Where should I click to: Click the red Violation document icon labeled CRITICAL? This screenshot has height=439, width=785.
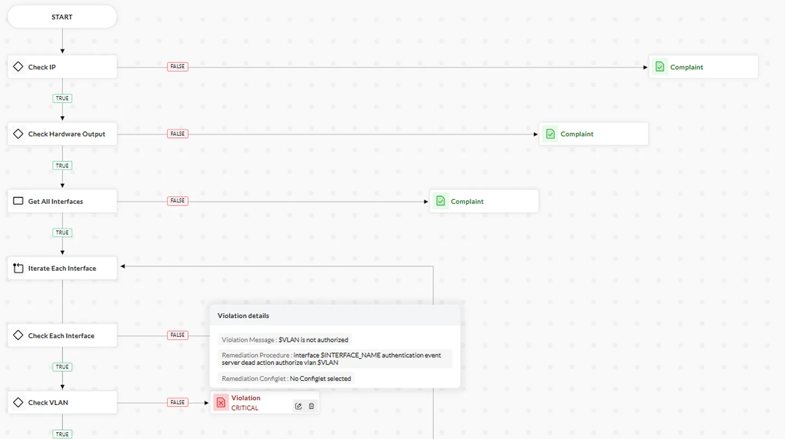pyautogui.click(x=221, y=402)
